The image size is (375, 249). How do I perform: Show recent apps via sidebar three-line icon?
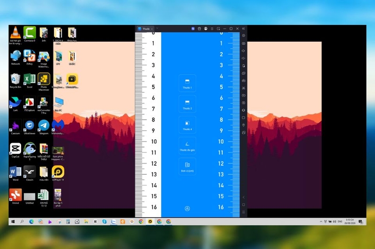243,212
